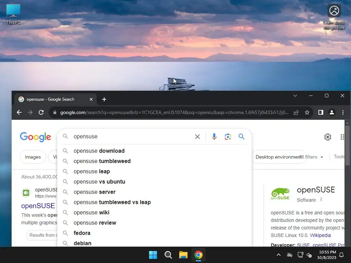Click the Chrome taskbar icon
The width and height of the screenshot is (351, 263).
point(198,255)
